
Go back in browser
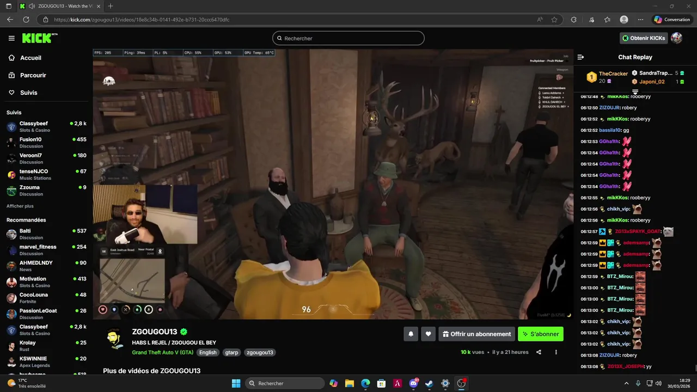[10, 20]
